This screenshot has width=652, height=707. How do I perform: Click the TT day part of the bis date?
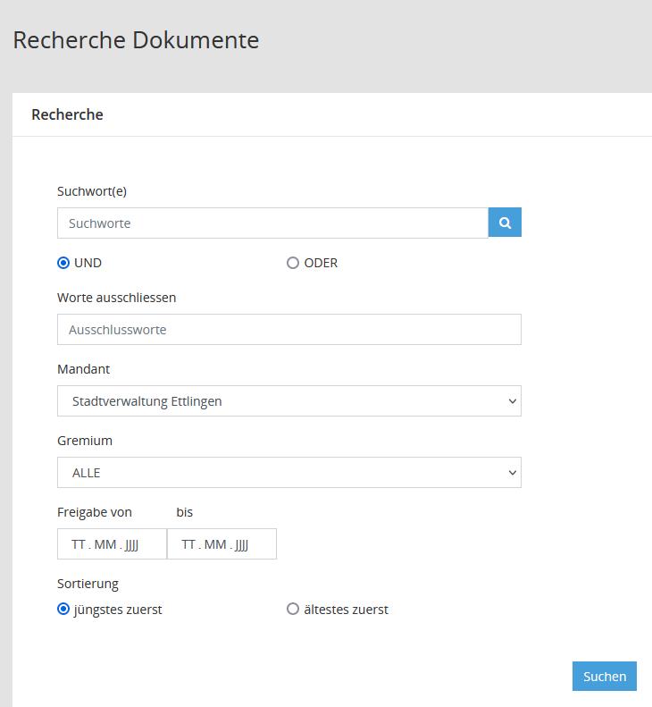[188, 544]
